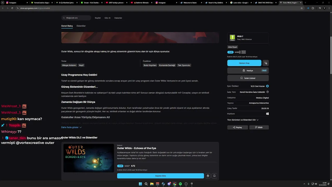
Task: Switch to the outer wilds Google tab
Action: [x=241, y=3]
